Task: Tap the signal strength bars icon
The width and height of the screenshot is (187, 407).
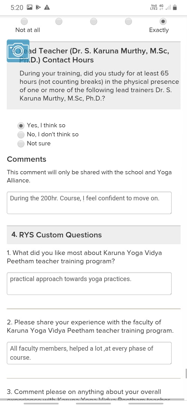Action: tap(168, 8)
